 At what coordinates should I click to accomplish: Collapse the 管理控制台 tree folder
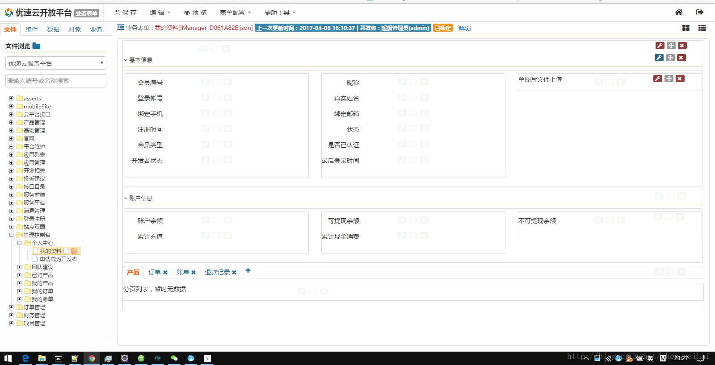click(x=11, y=235)
